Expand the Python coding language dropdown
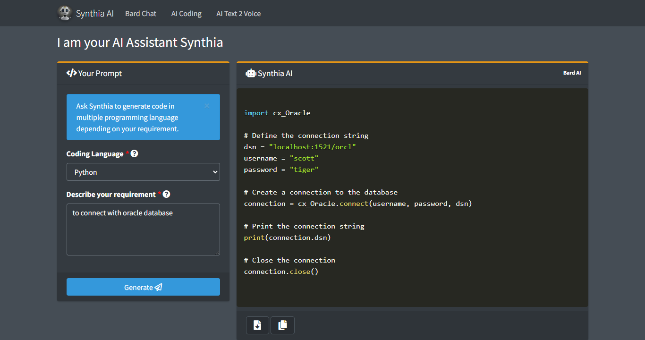Viewport: 645px width, 340px height. pos(143,172)
